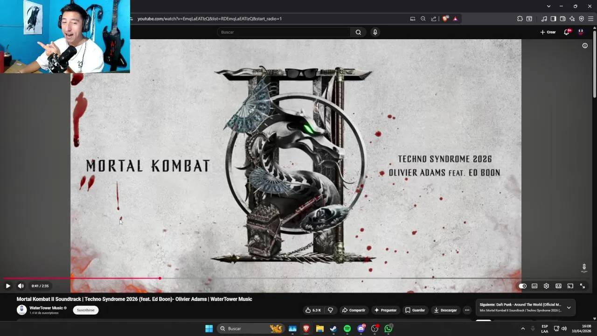Click the zoom magnifier icon in address bar
597x336 pixels.
click(x=423, y=19)
